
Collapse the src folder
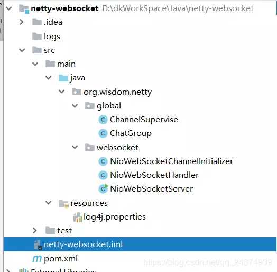22,50
